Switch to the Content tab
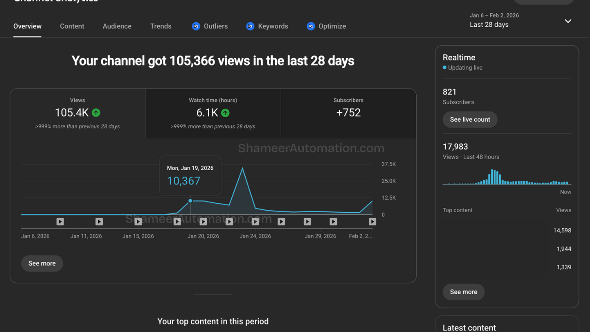Screen dimensions: 590x332 [x=72, y=26]
